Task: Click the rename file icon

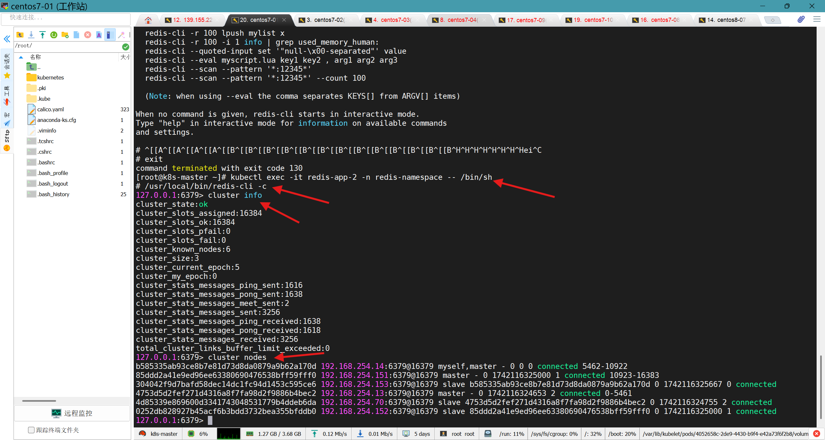Action: click(99, 35)
